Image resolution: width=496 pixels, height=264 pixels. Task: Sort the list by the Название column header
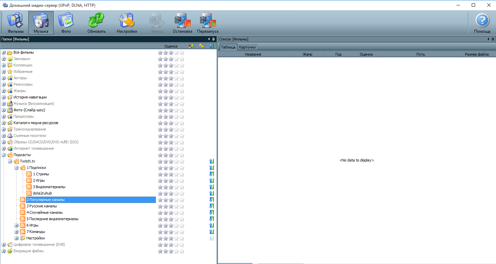tap(253, 54)
